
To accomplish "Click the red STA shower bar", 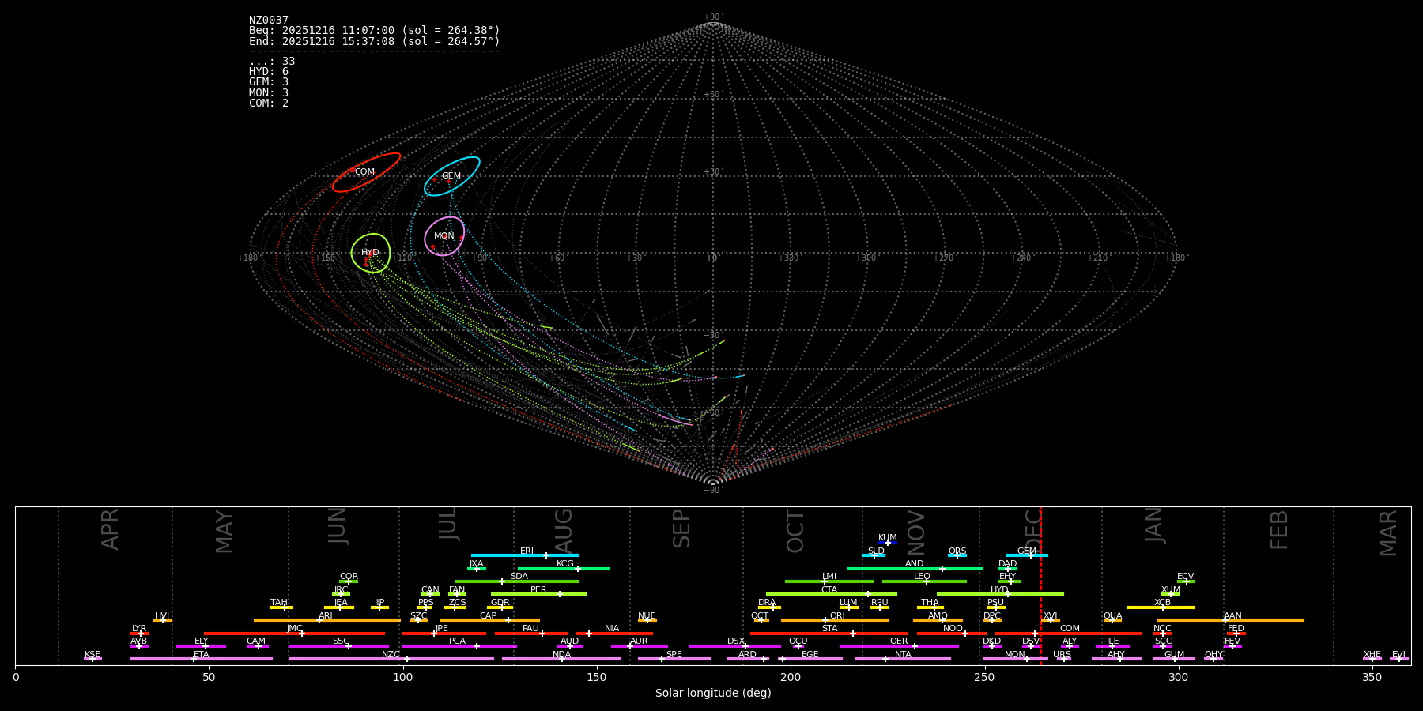I will pos(829,634).
